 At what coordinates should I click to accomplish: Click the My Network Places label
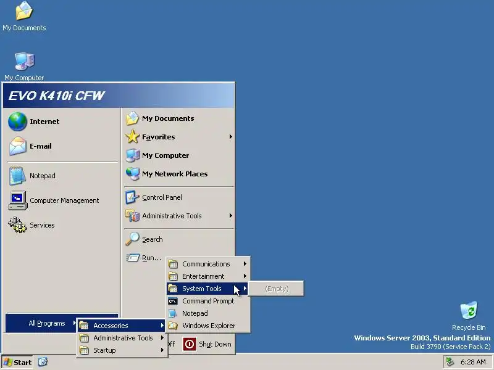(175, 174)
